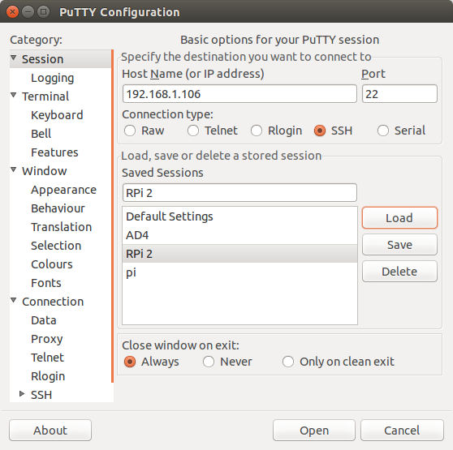Click the Load session button
The width and height of the screenshot is (453, 450).
tap(400, 218)
